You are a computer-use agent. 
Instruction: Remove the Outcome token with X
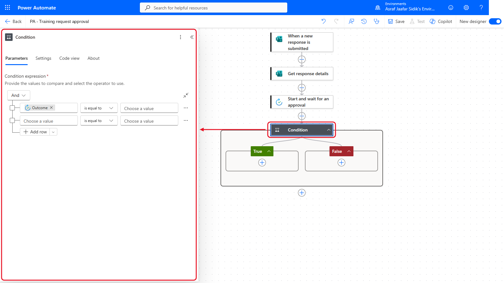tap(51, 108)
